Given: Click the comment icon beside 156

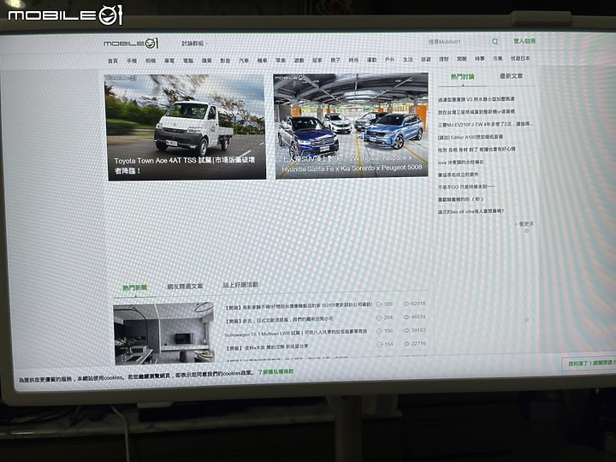Looking at the screenshot, I should click(379, 331).
